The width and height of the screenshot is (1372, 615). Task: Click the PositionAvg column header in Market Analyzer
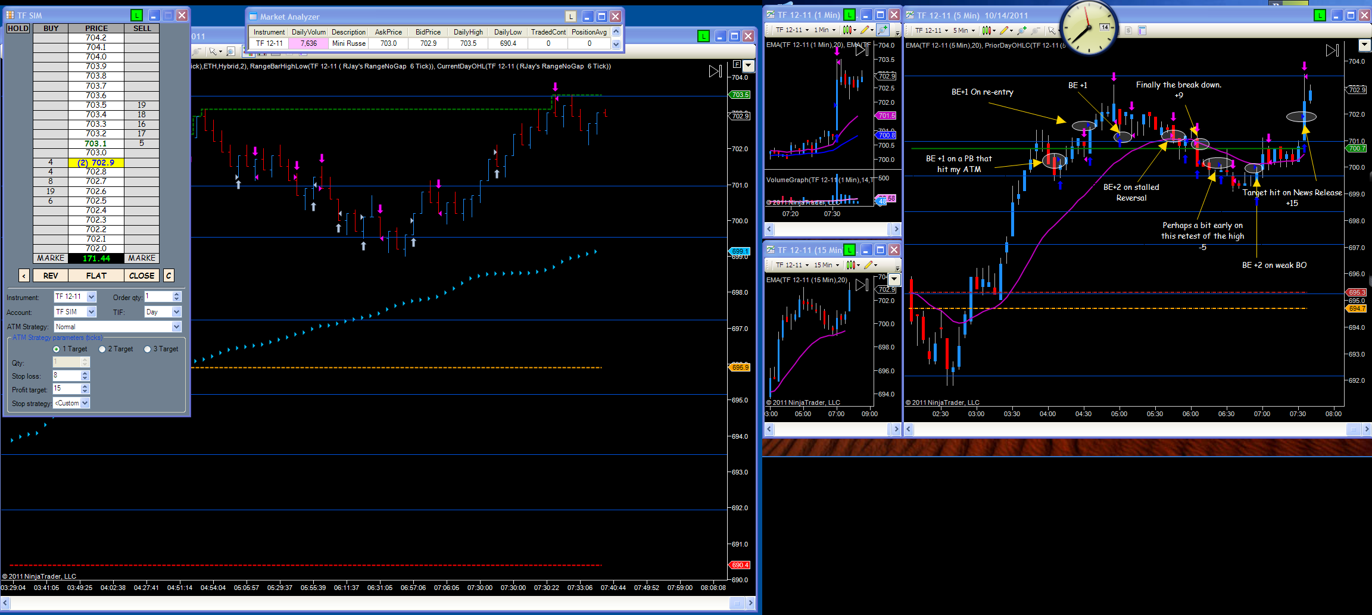pos(589,32)
